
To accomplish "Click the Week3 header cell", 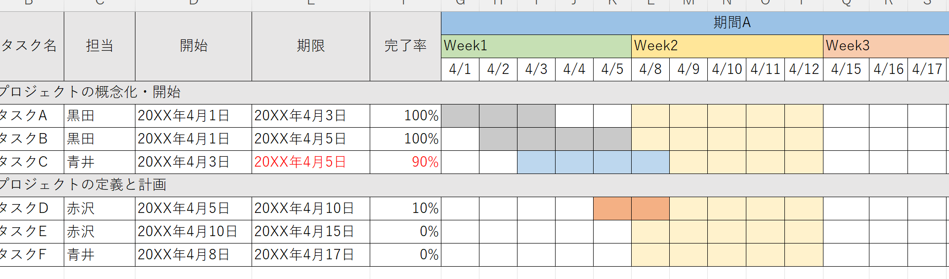I will pos(885,46).
